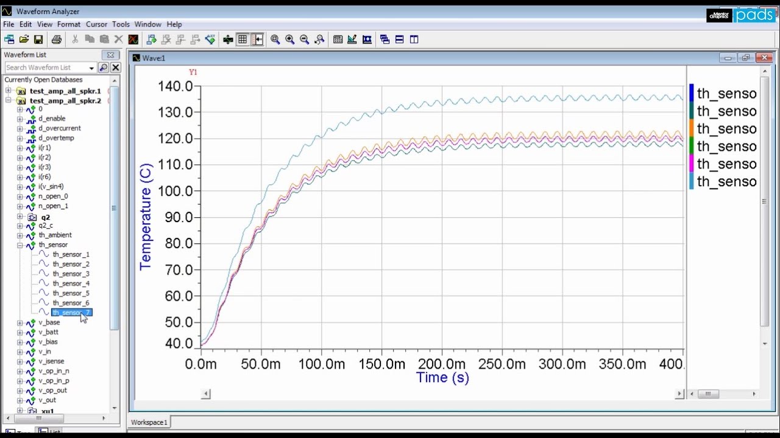
Task: Select the n_open_0 signal
Action: pyautogui.click(x=53, y=196)
